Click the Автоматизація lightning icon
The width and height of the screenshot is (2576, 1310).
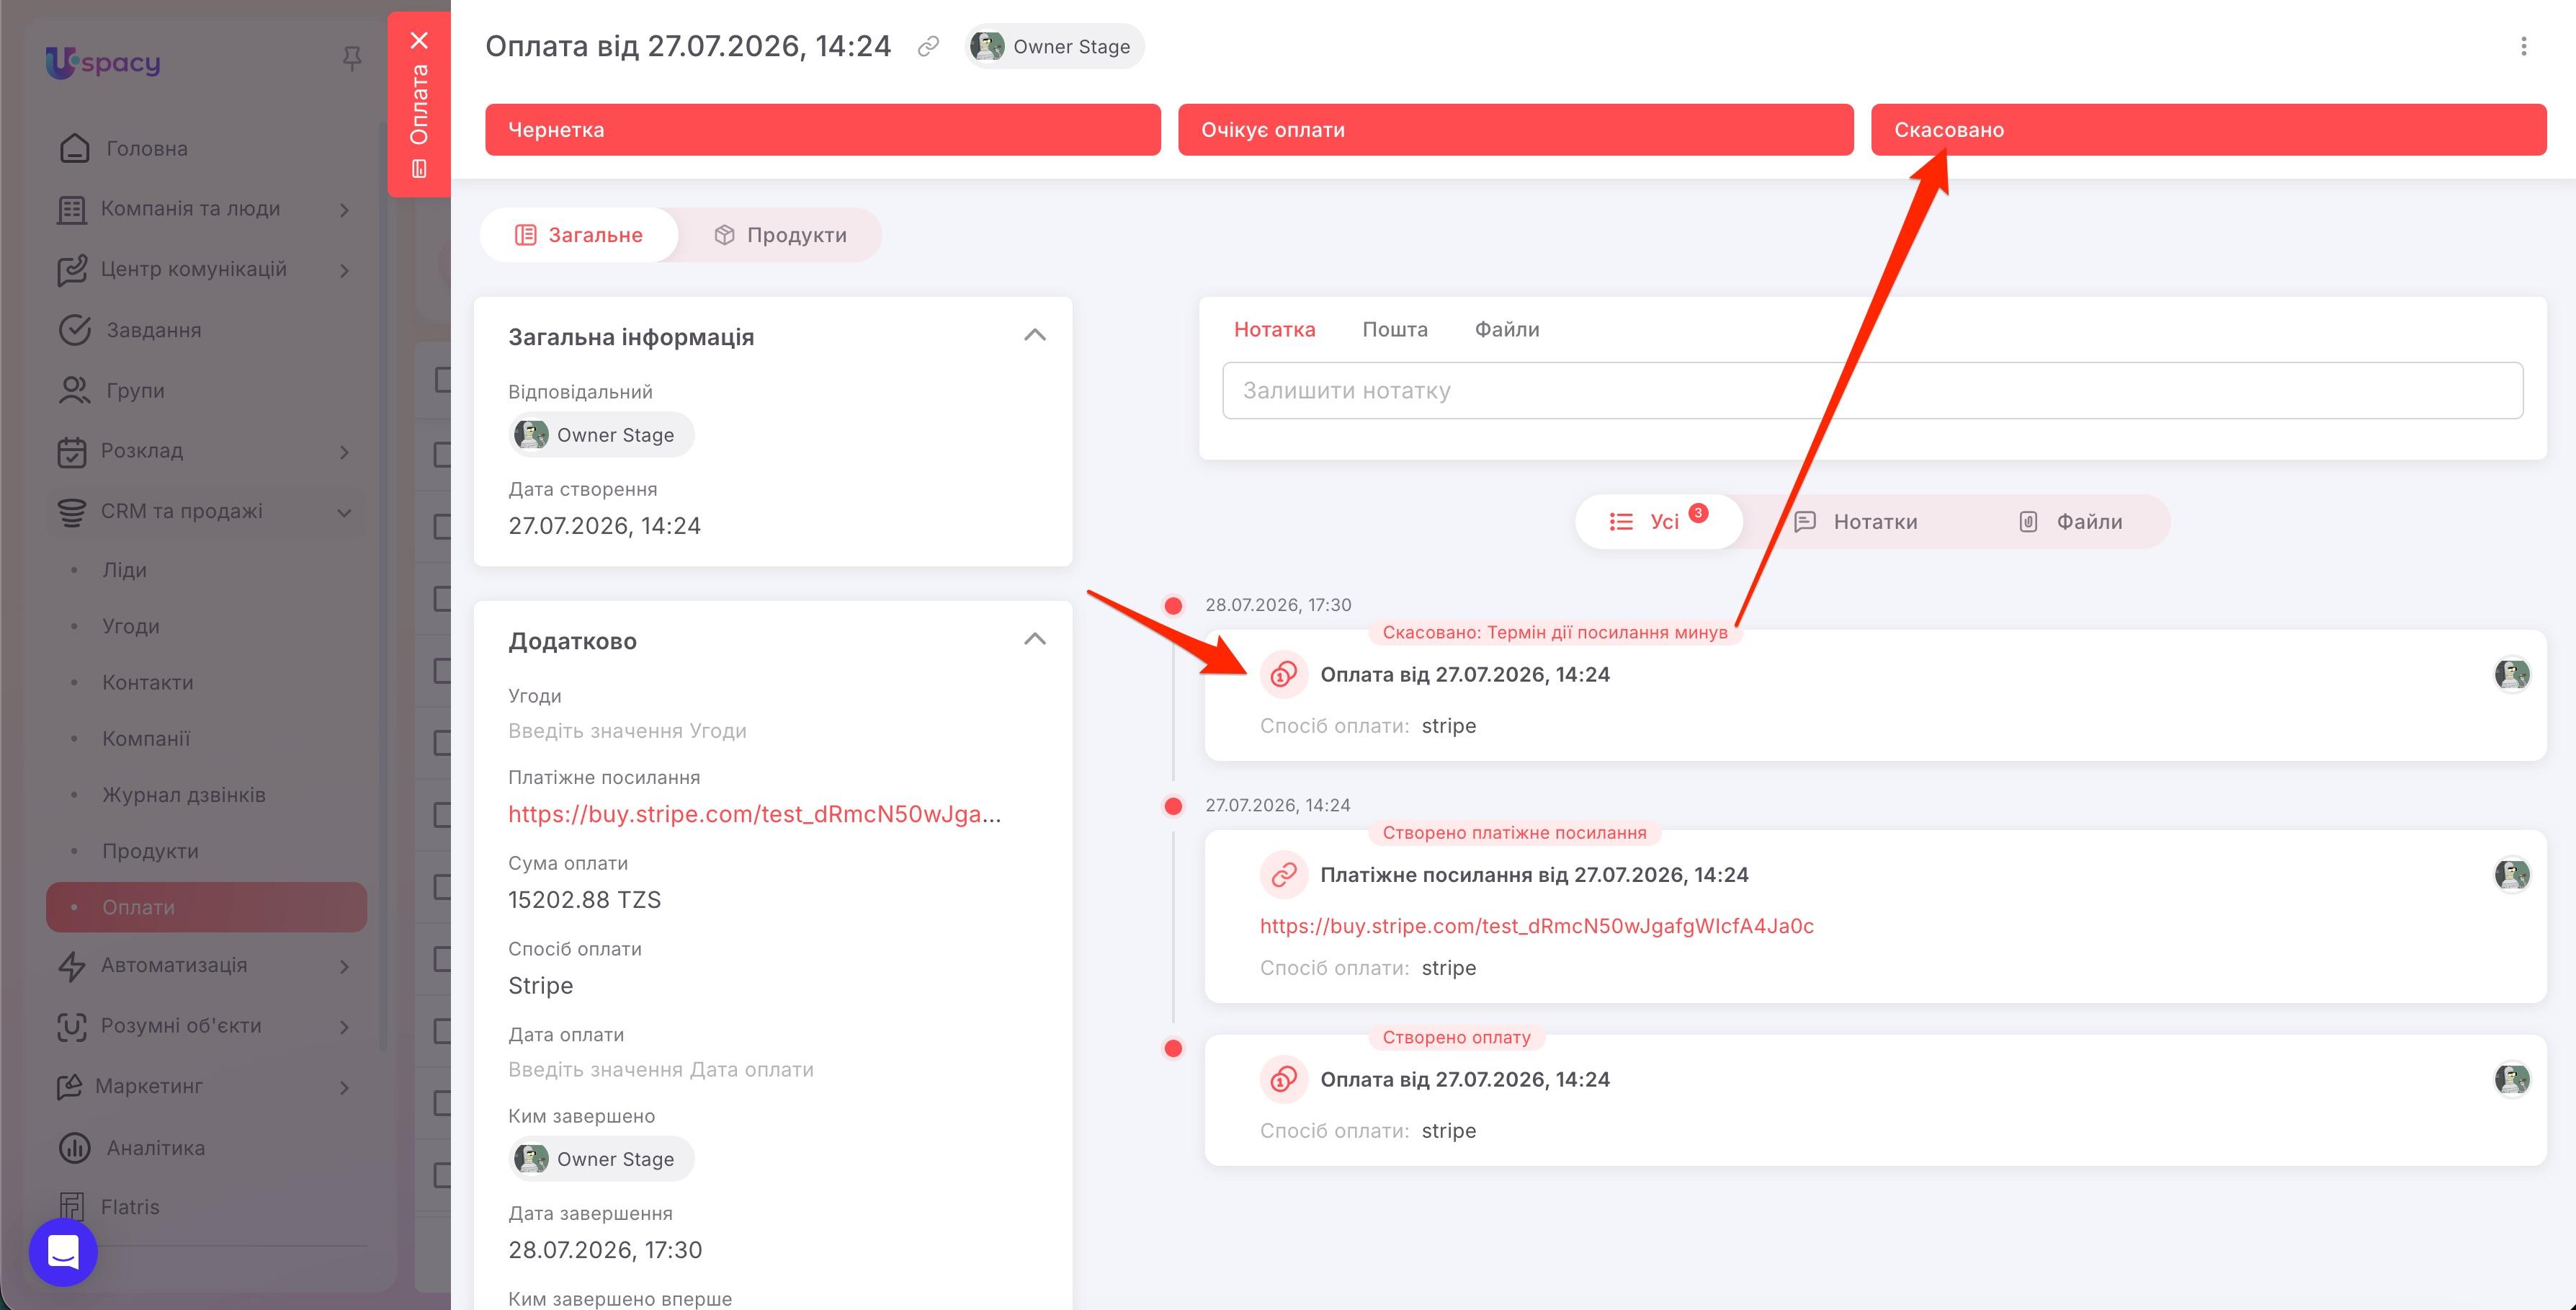click(71, 966)
